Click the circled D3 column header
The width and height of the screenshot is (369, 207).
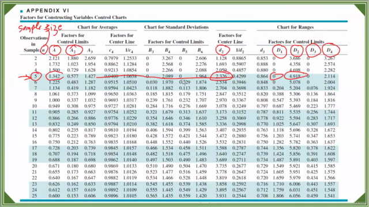(313, 50)
